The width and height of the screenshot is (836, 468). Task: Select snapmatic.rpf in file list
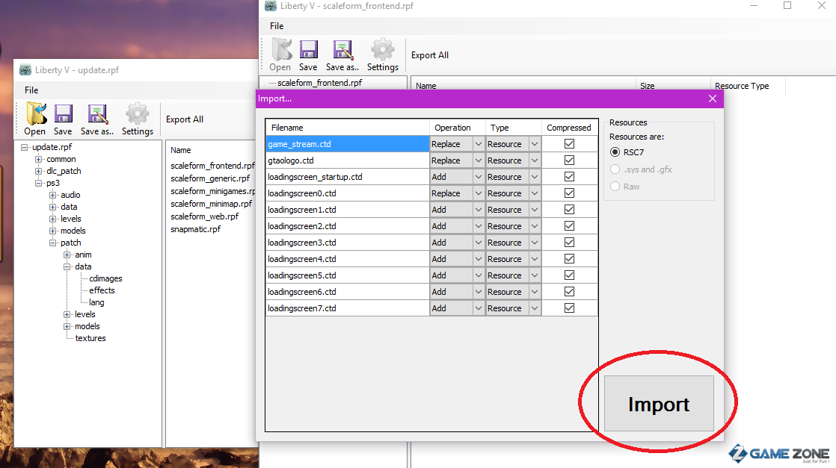196,229
